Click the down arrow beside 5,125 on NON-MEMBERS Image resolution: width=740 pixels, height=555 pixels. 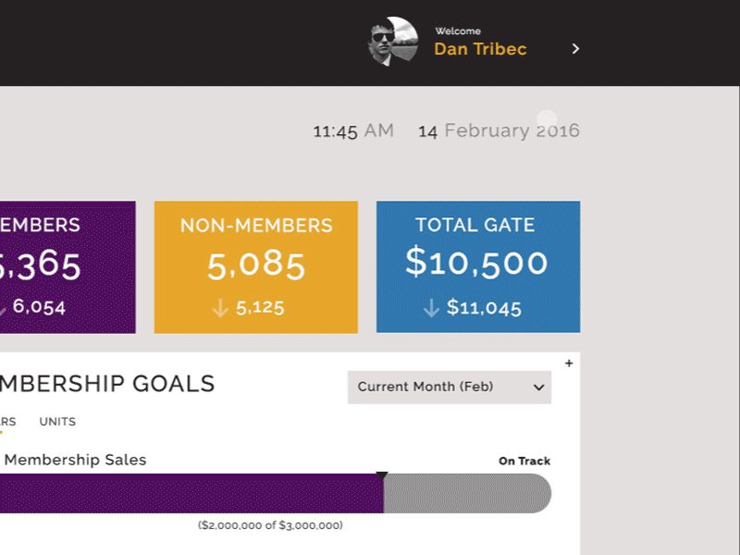pyautogui.click(x=220, y=306)
